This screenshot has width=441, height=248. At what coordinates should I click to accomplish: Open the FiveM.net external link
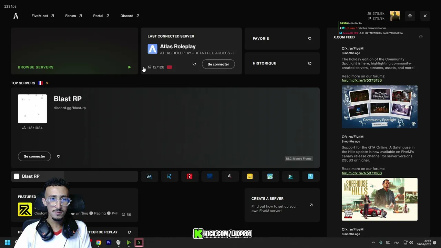coord(43,16)
